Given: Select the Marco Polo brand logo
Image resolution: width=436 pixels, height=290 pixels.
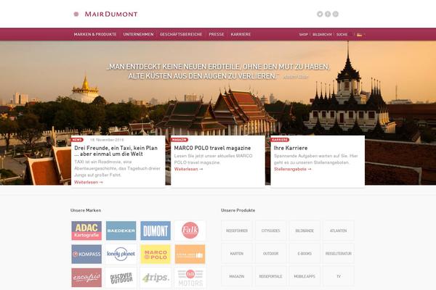Looking at the screenshot, I should (x=156, y=254).
